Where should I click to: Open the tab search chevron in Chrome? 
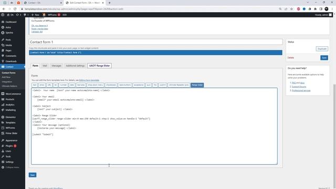click(308, 3)
